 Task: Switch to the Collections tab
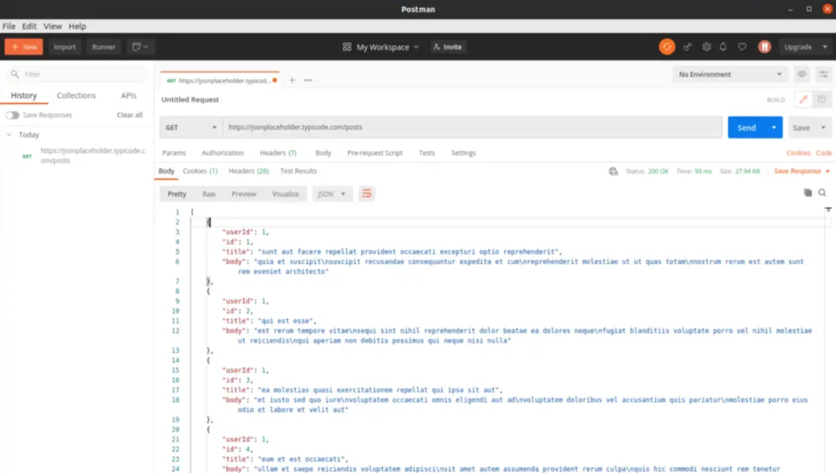76,95
